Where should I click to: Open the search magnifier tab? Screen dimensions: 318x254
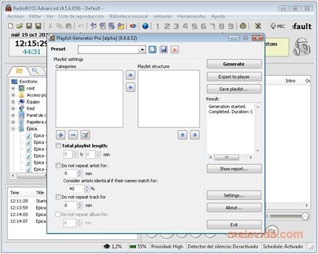[35, 70]
